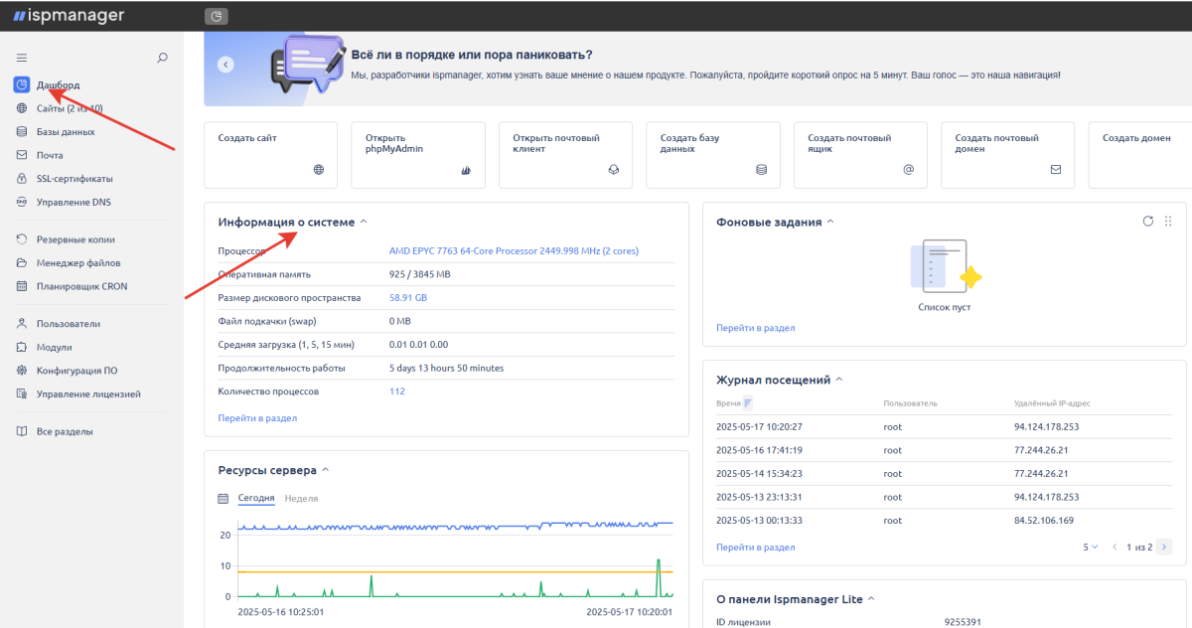Click the calendar icon in Ресурсы сервера
1192x628 pixels.
coord(223,498)
